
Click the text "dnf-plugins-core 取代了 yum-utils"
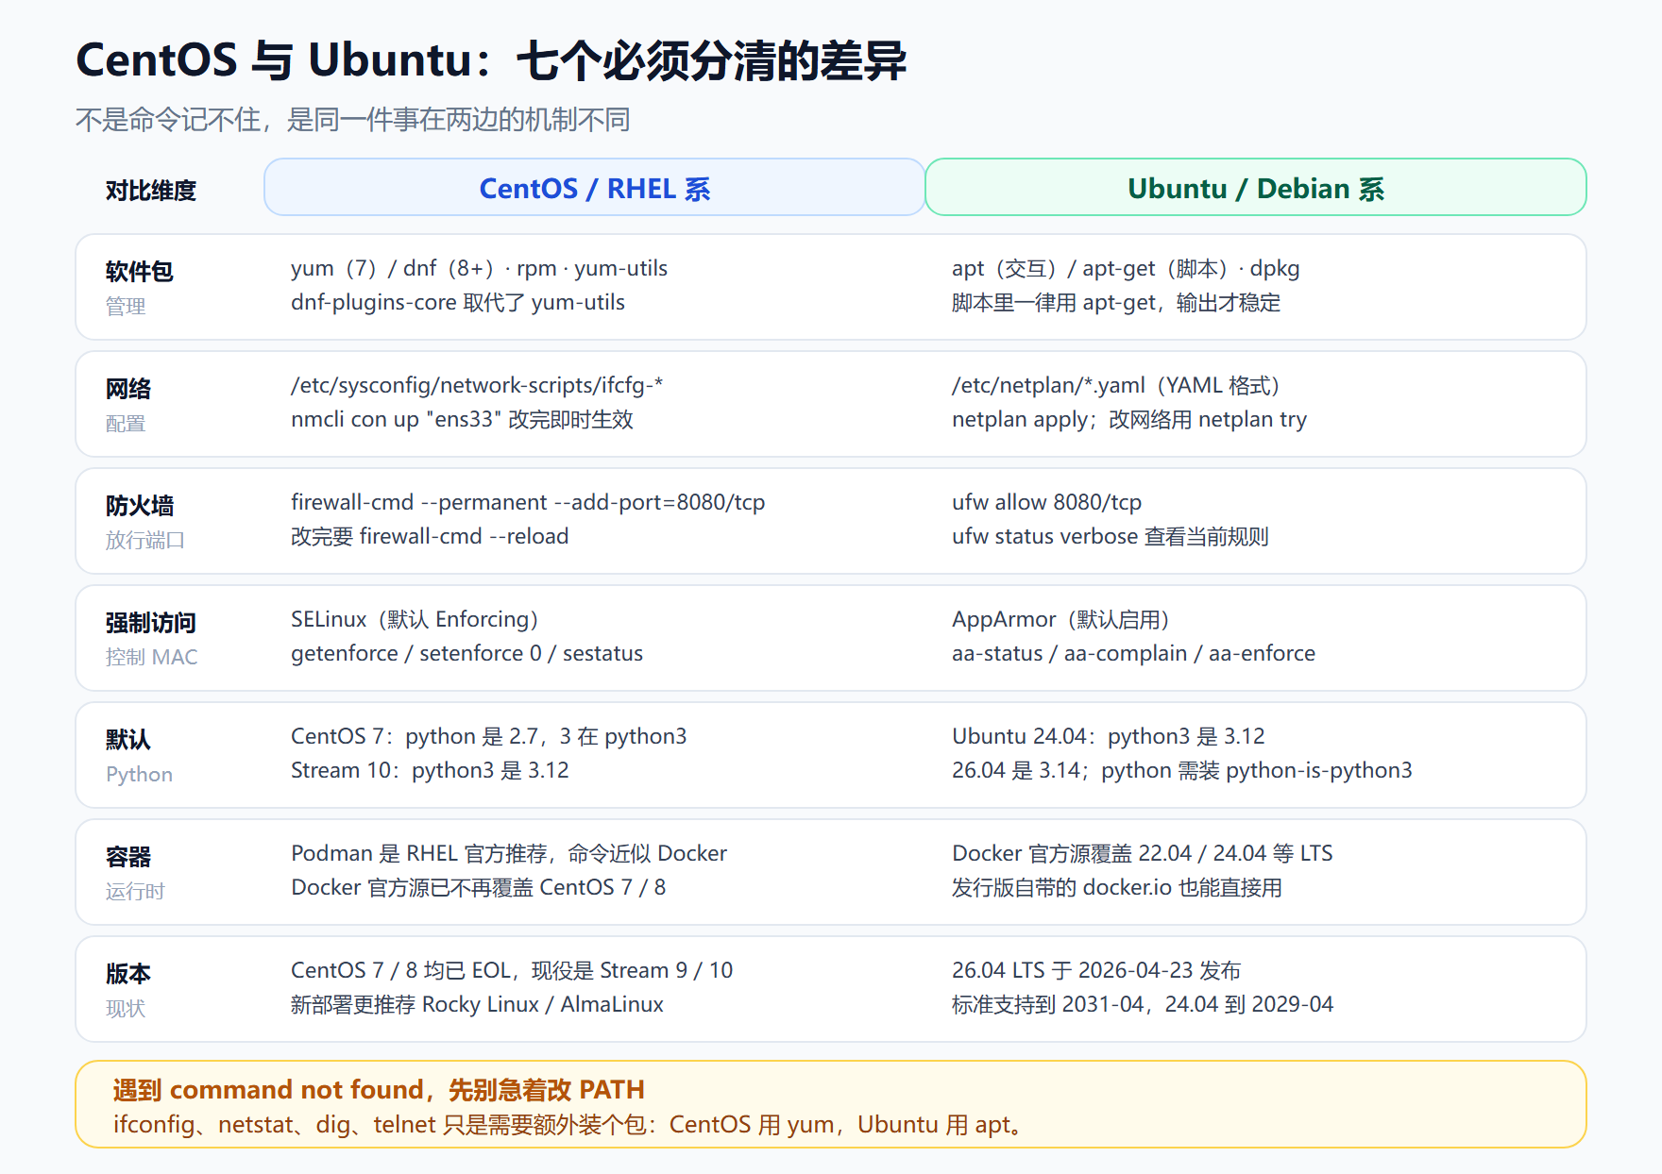[458, 303]
